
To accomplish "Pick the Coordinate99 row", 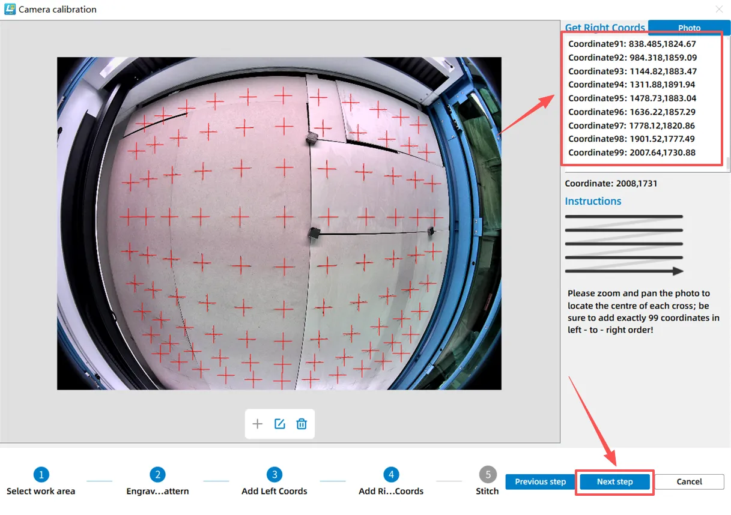I will [632, 152].
